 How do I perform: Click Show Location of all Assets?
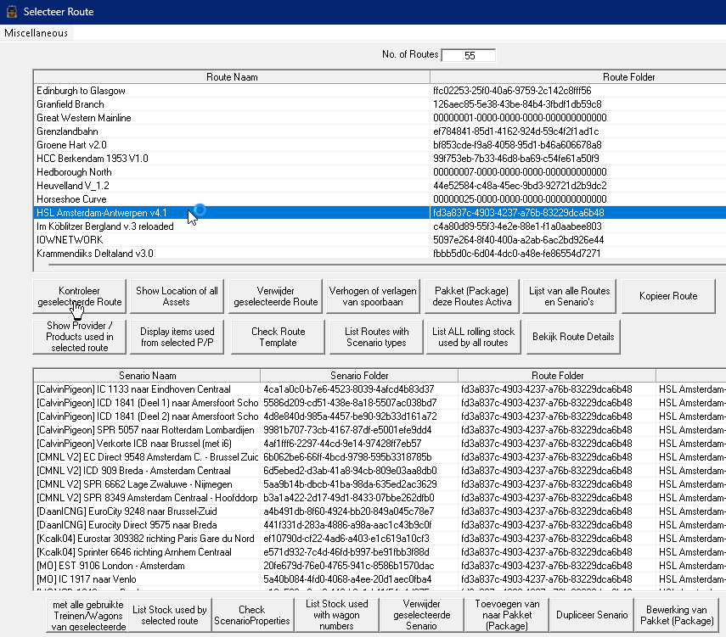[177, 296]
